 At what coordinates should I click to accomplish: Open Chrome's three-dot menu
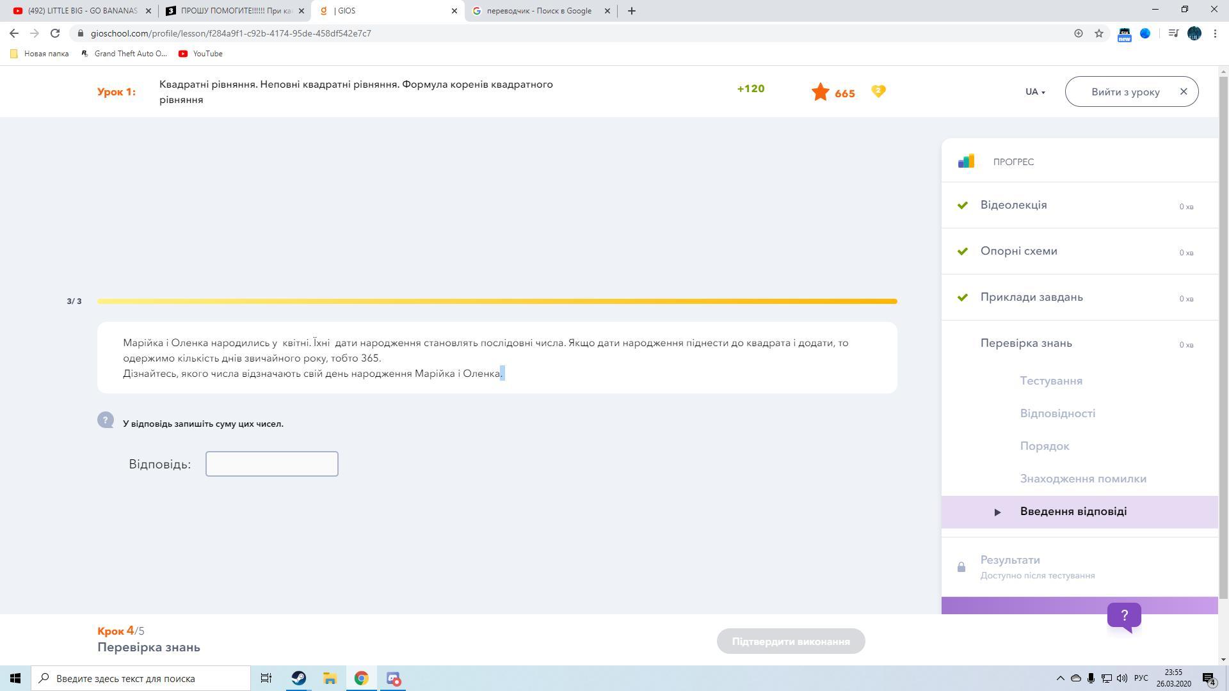click(x=1215, y=33)
